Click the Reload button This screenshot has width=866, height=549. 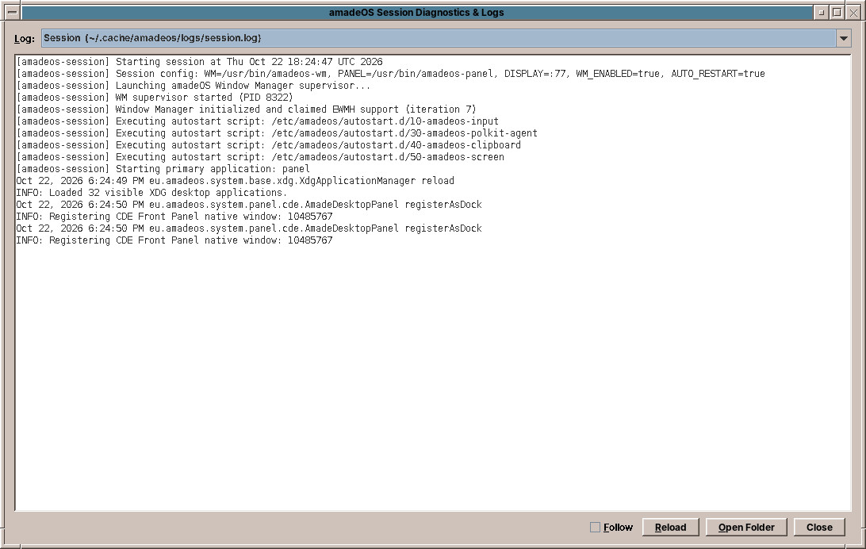point(670,528)
